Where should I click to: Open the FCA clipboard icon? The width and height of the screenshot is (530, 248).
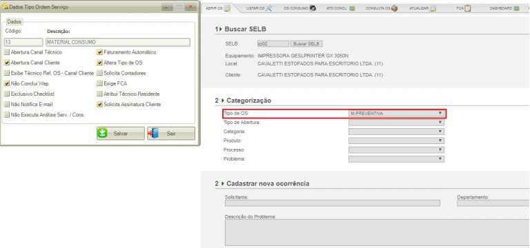pyautogui.click(x=467, y=8)
